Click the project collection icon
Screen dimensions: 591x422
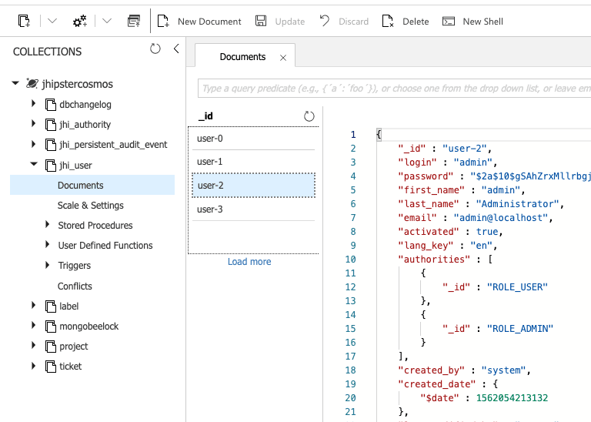point(51,346)
